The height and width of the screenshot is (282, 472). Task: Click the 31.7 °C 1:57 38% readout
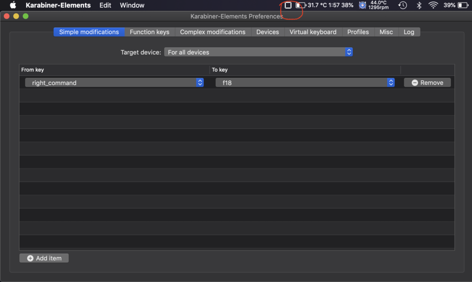point(330,5)
